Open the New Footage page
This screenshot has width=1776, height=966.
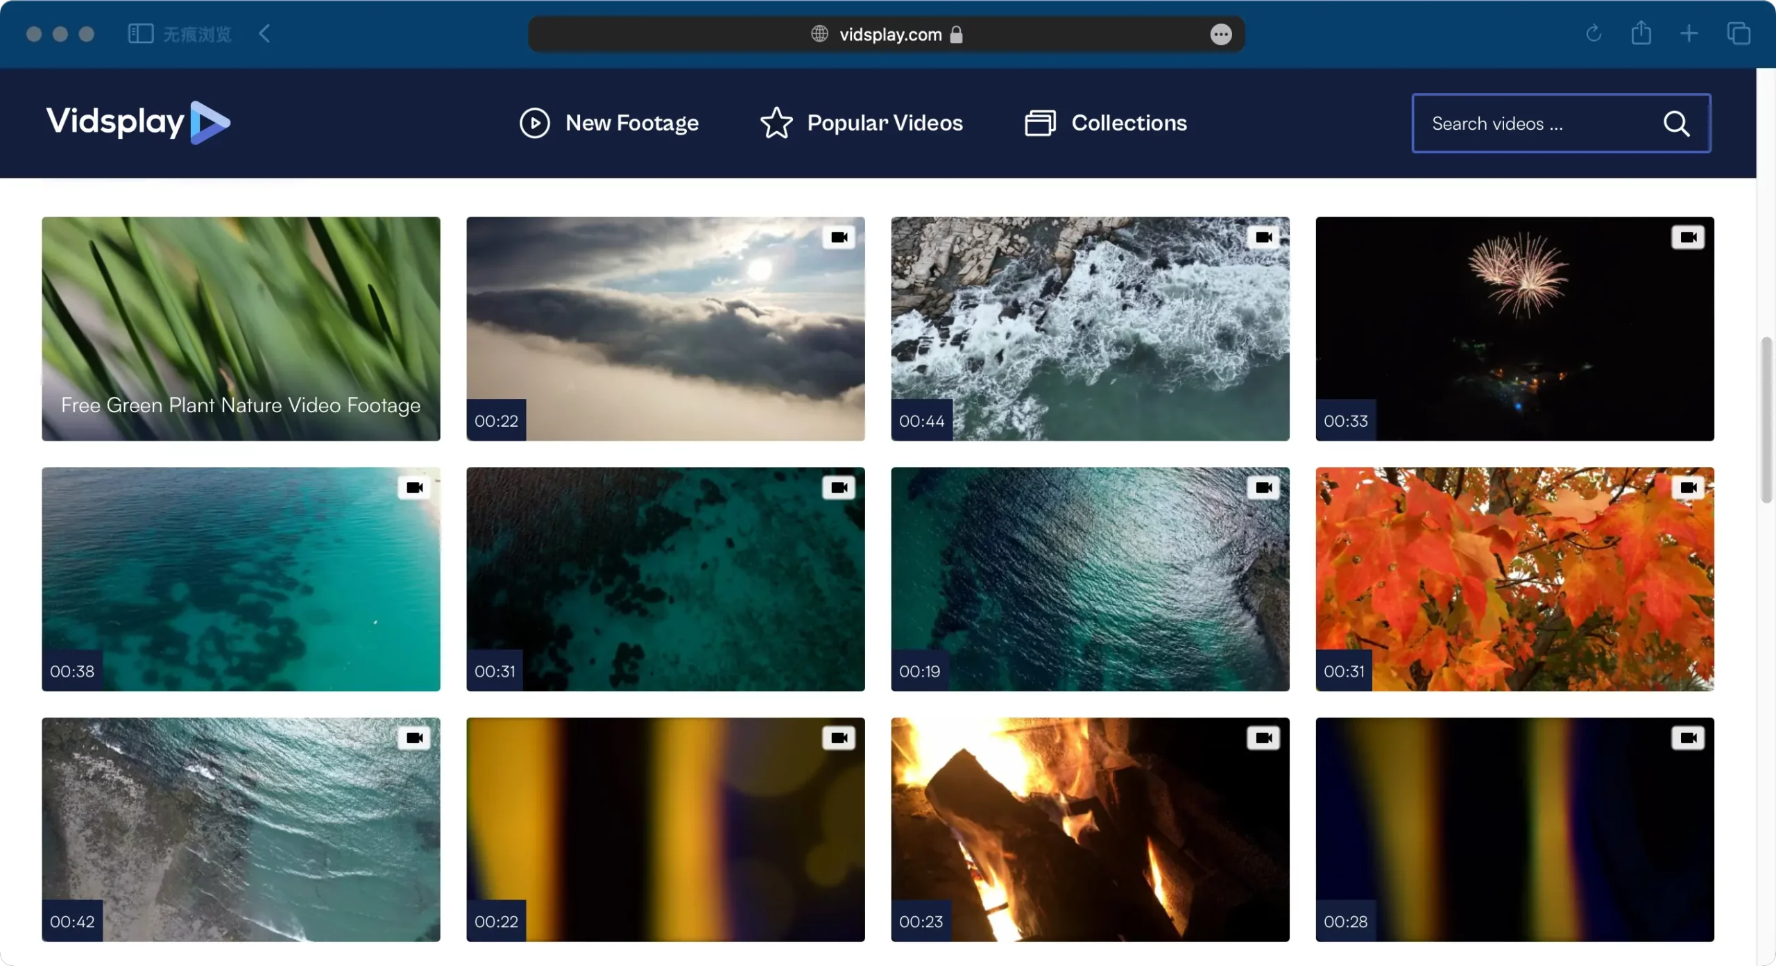(x=609, y=123)
